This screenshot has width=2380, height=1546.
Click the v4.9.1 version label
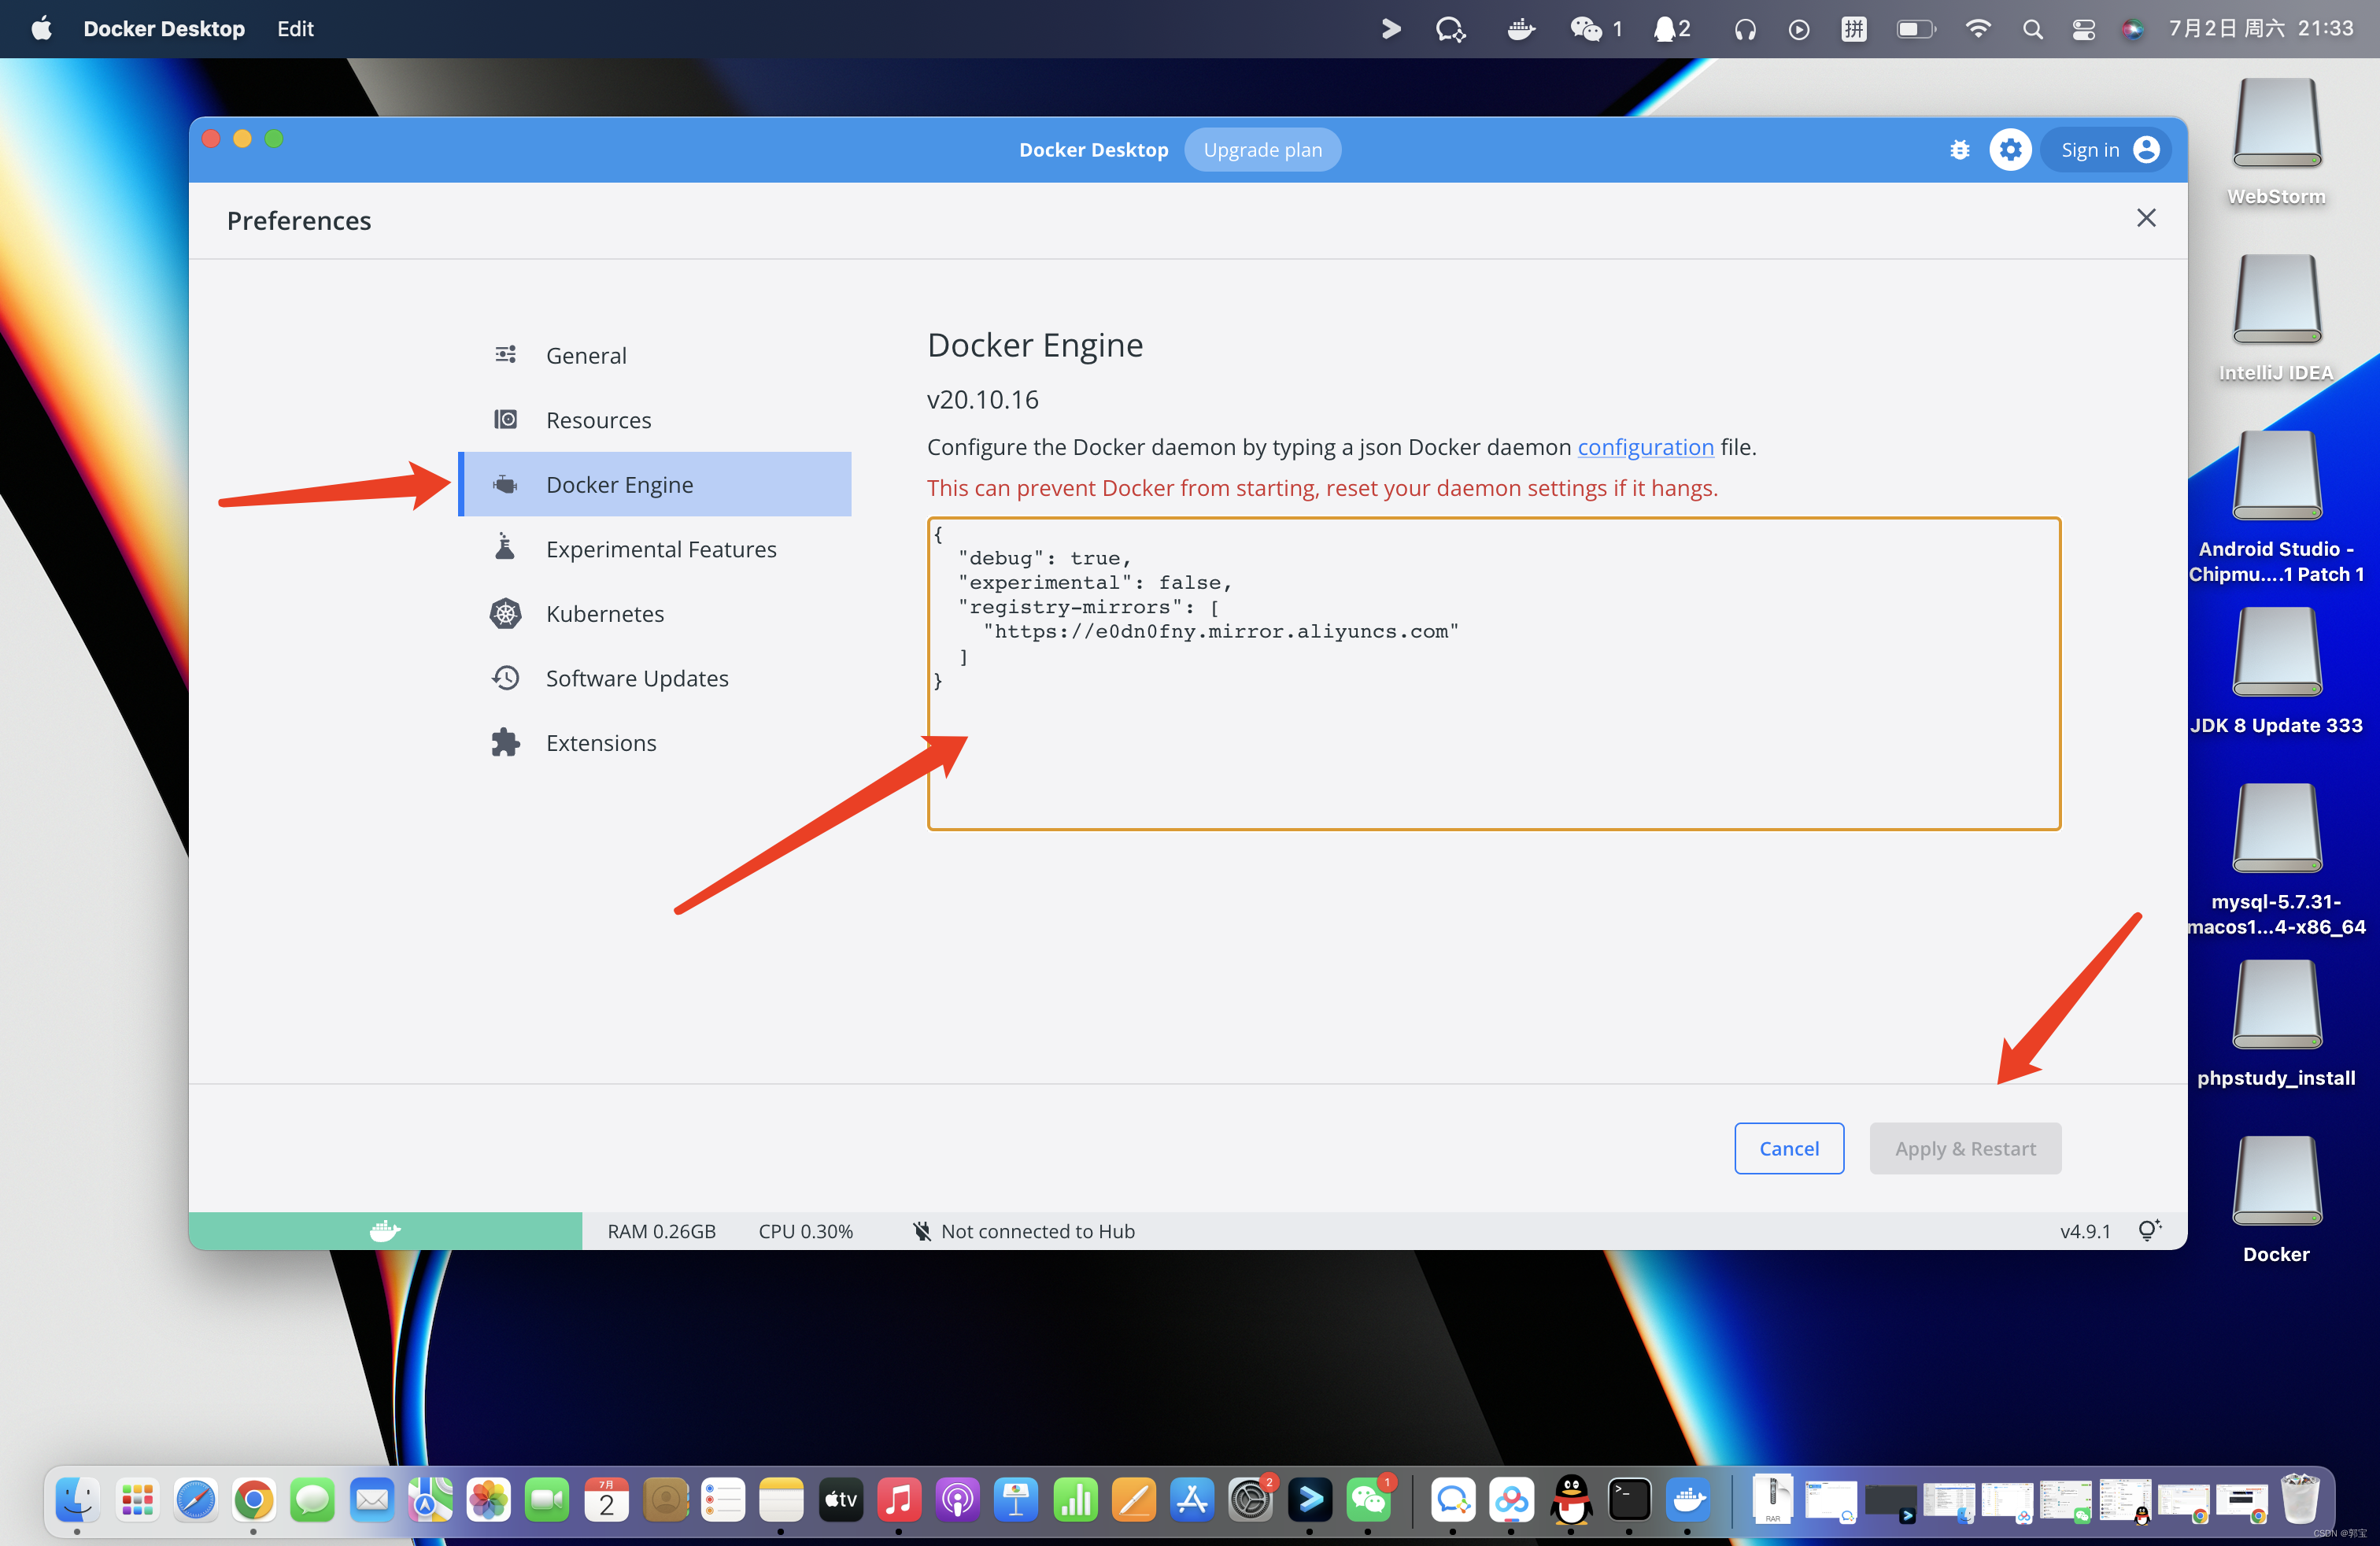[x=2085, y=1231]
